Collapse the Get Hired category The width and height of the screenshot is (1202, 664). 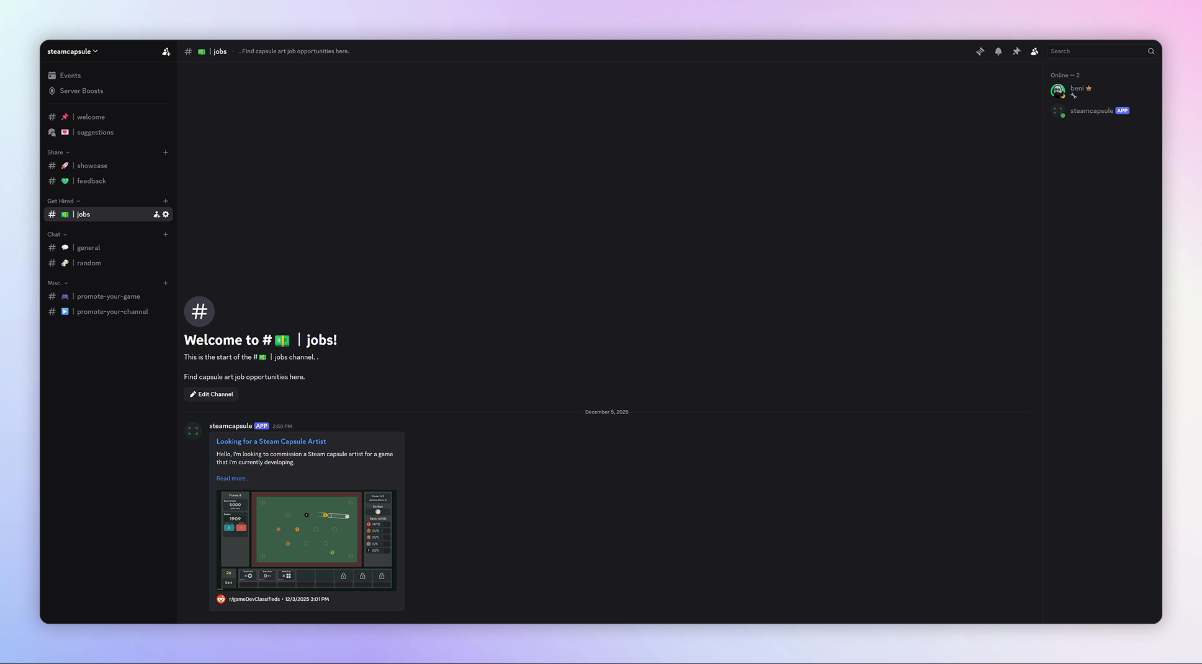63,201
